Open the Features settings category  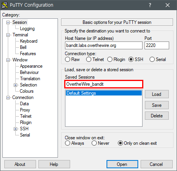pos(28,54)
